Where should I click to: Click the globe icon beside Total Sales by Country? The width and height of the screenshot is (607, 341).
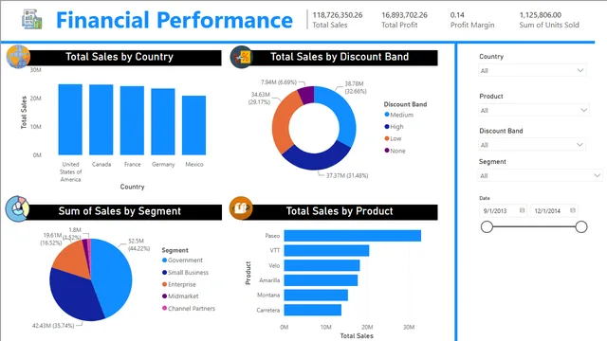(18, 57)
